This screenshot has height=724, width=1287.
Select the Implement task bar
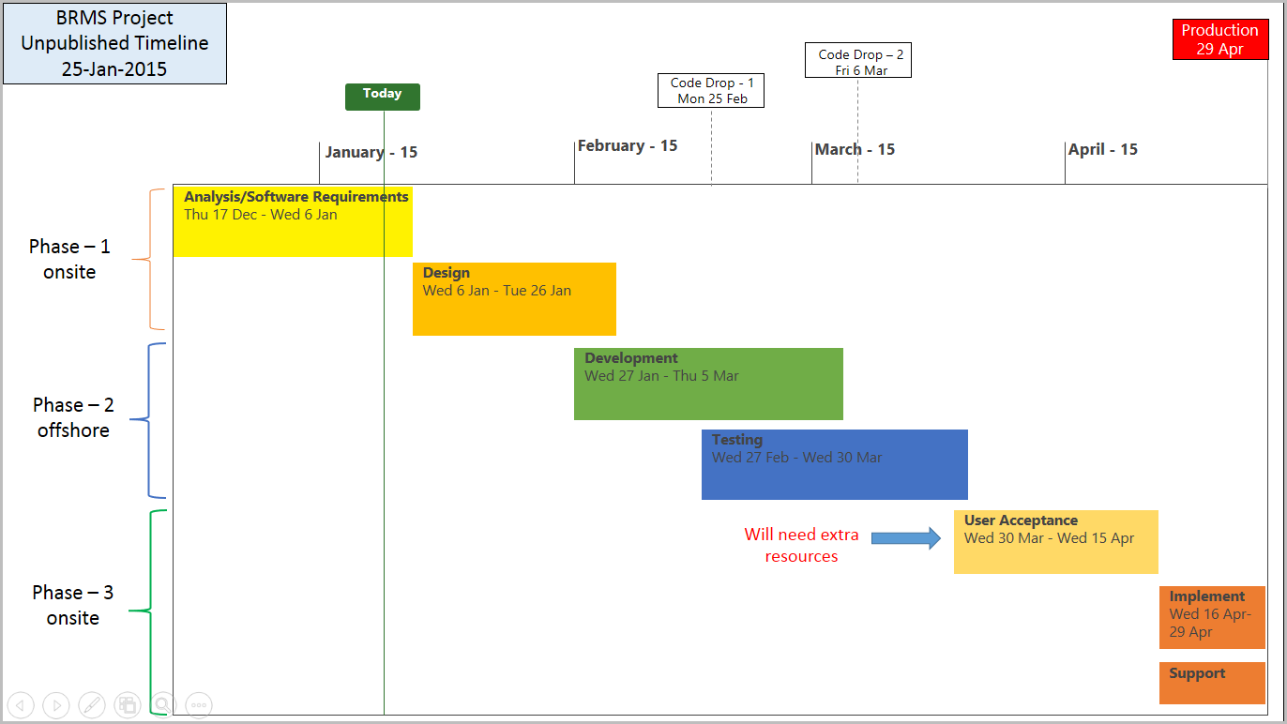click(x=1212, y=617)
